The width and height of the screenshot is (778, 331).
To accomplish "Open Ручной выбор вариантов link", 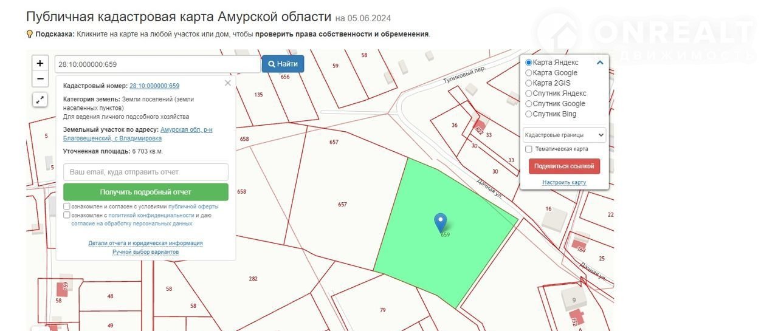I will click(146, 251).
